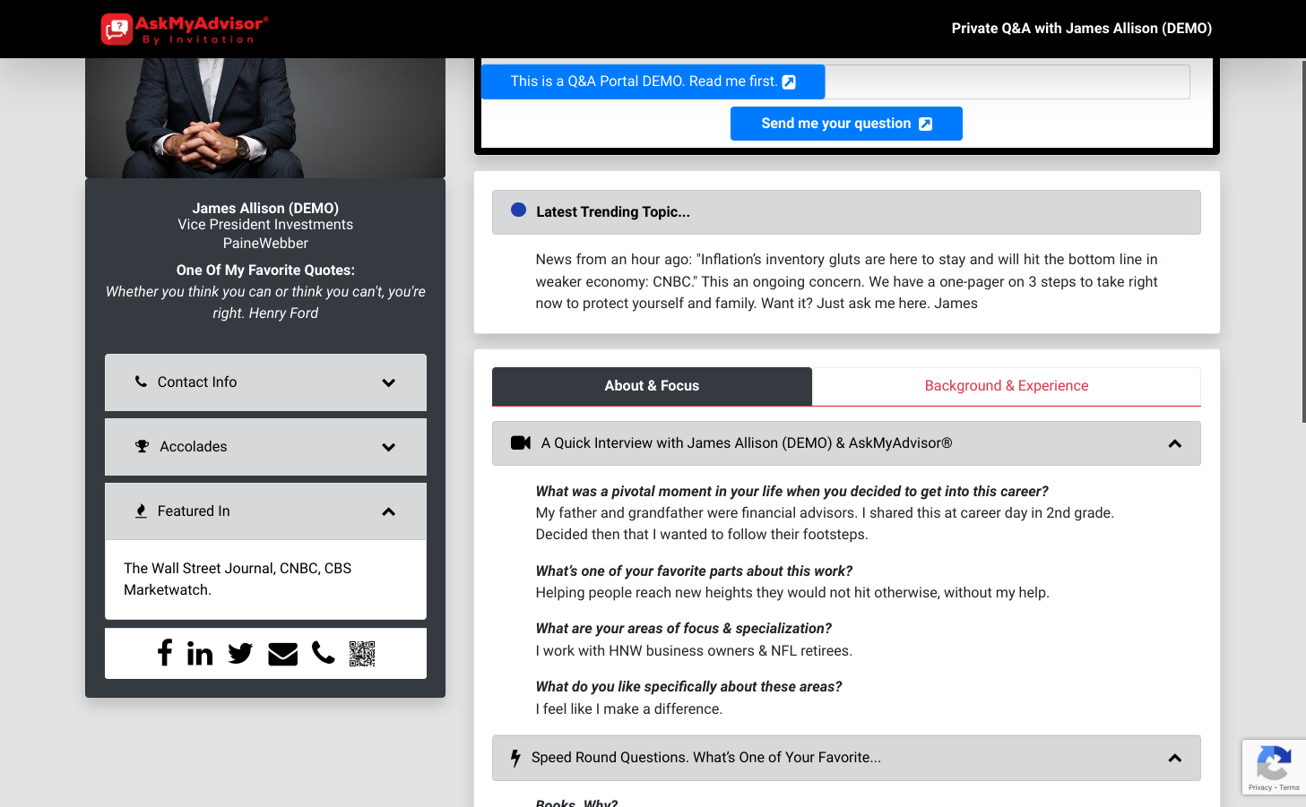
Task: Switch to the Background & Experience tab
Action: (1006, 386)
